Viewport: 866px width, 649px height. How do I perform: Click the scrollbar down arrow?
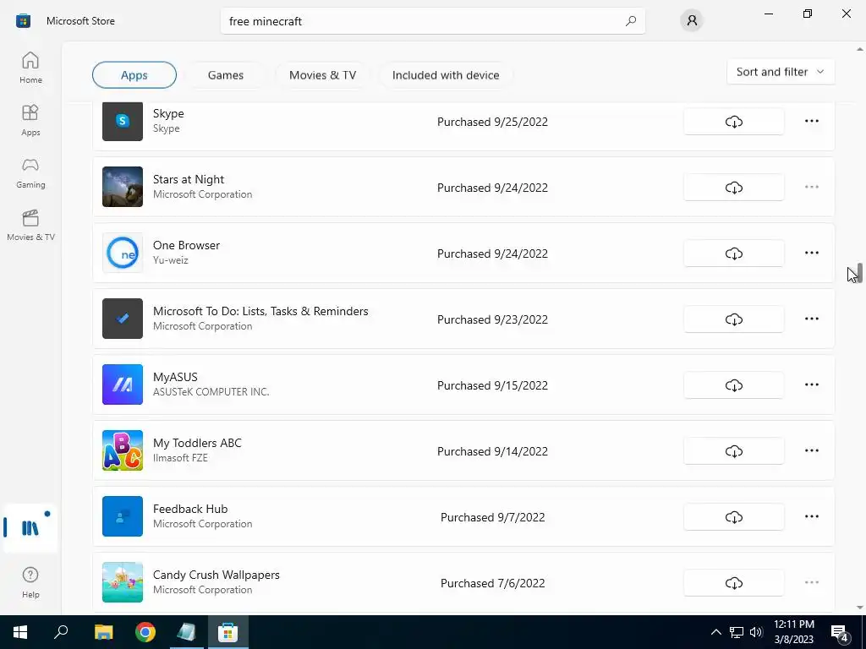(x=859, y=608)
